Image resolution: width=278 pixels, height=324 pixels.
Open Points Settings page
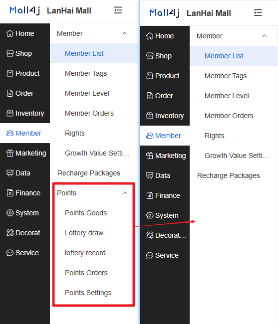click(x=88, y=293)
